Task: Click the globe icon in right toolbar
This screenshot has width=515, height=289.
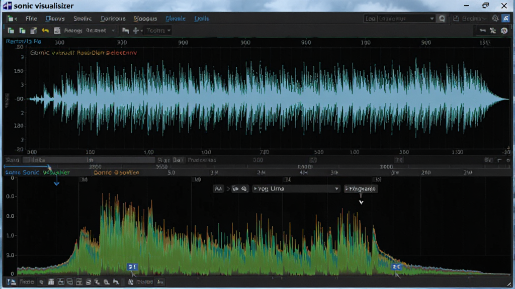Action: (504, 31)
